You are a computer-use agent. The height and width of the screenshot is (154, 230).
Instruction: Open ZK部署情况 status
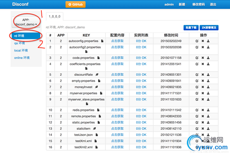click(209, 28)
